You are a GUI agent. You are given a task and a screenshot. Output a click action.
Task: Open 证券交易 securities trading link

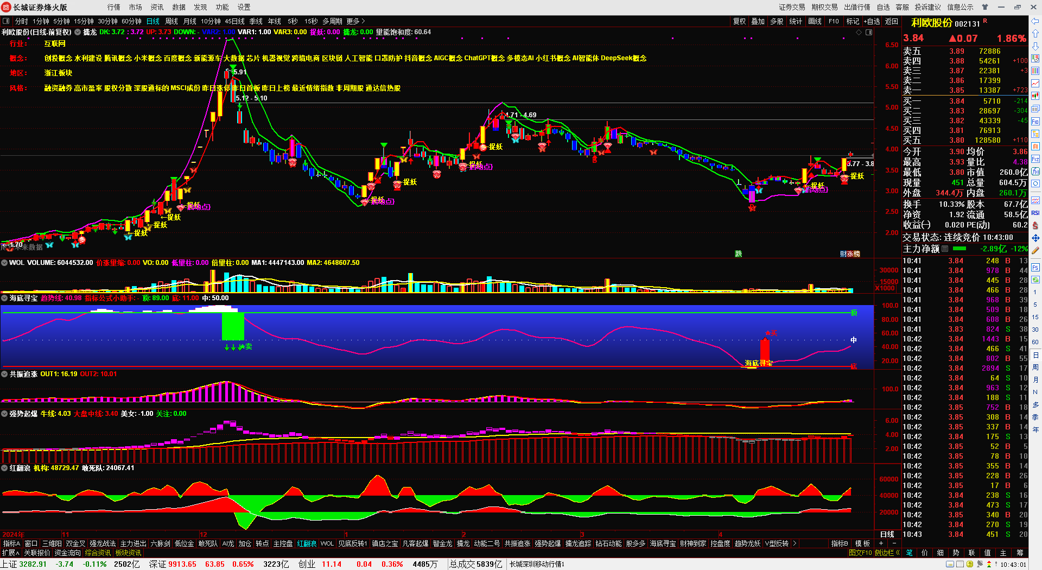pyautogui.click(x=792, y=7)
